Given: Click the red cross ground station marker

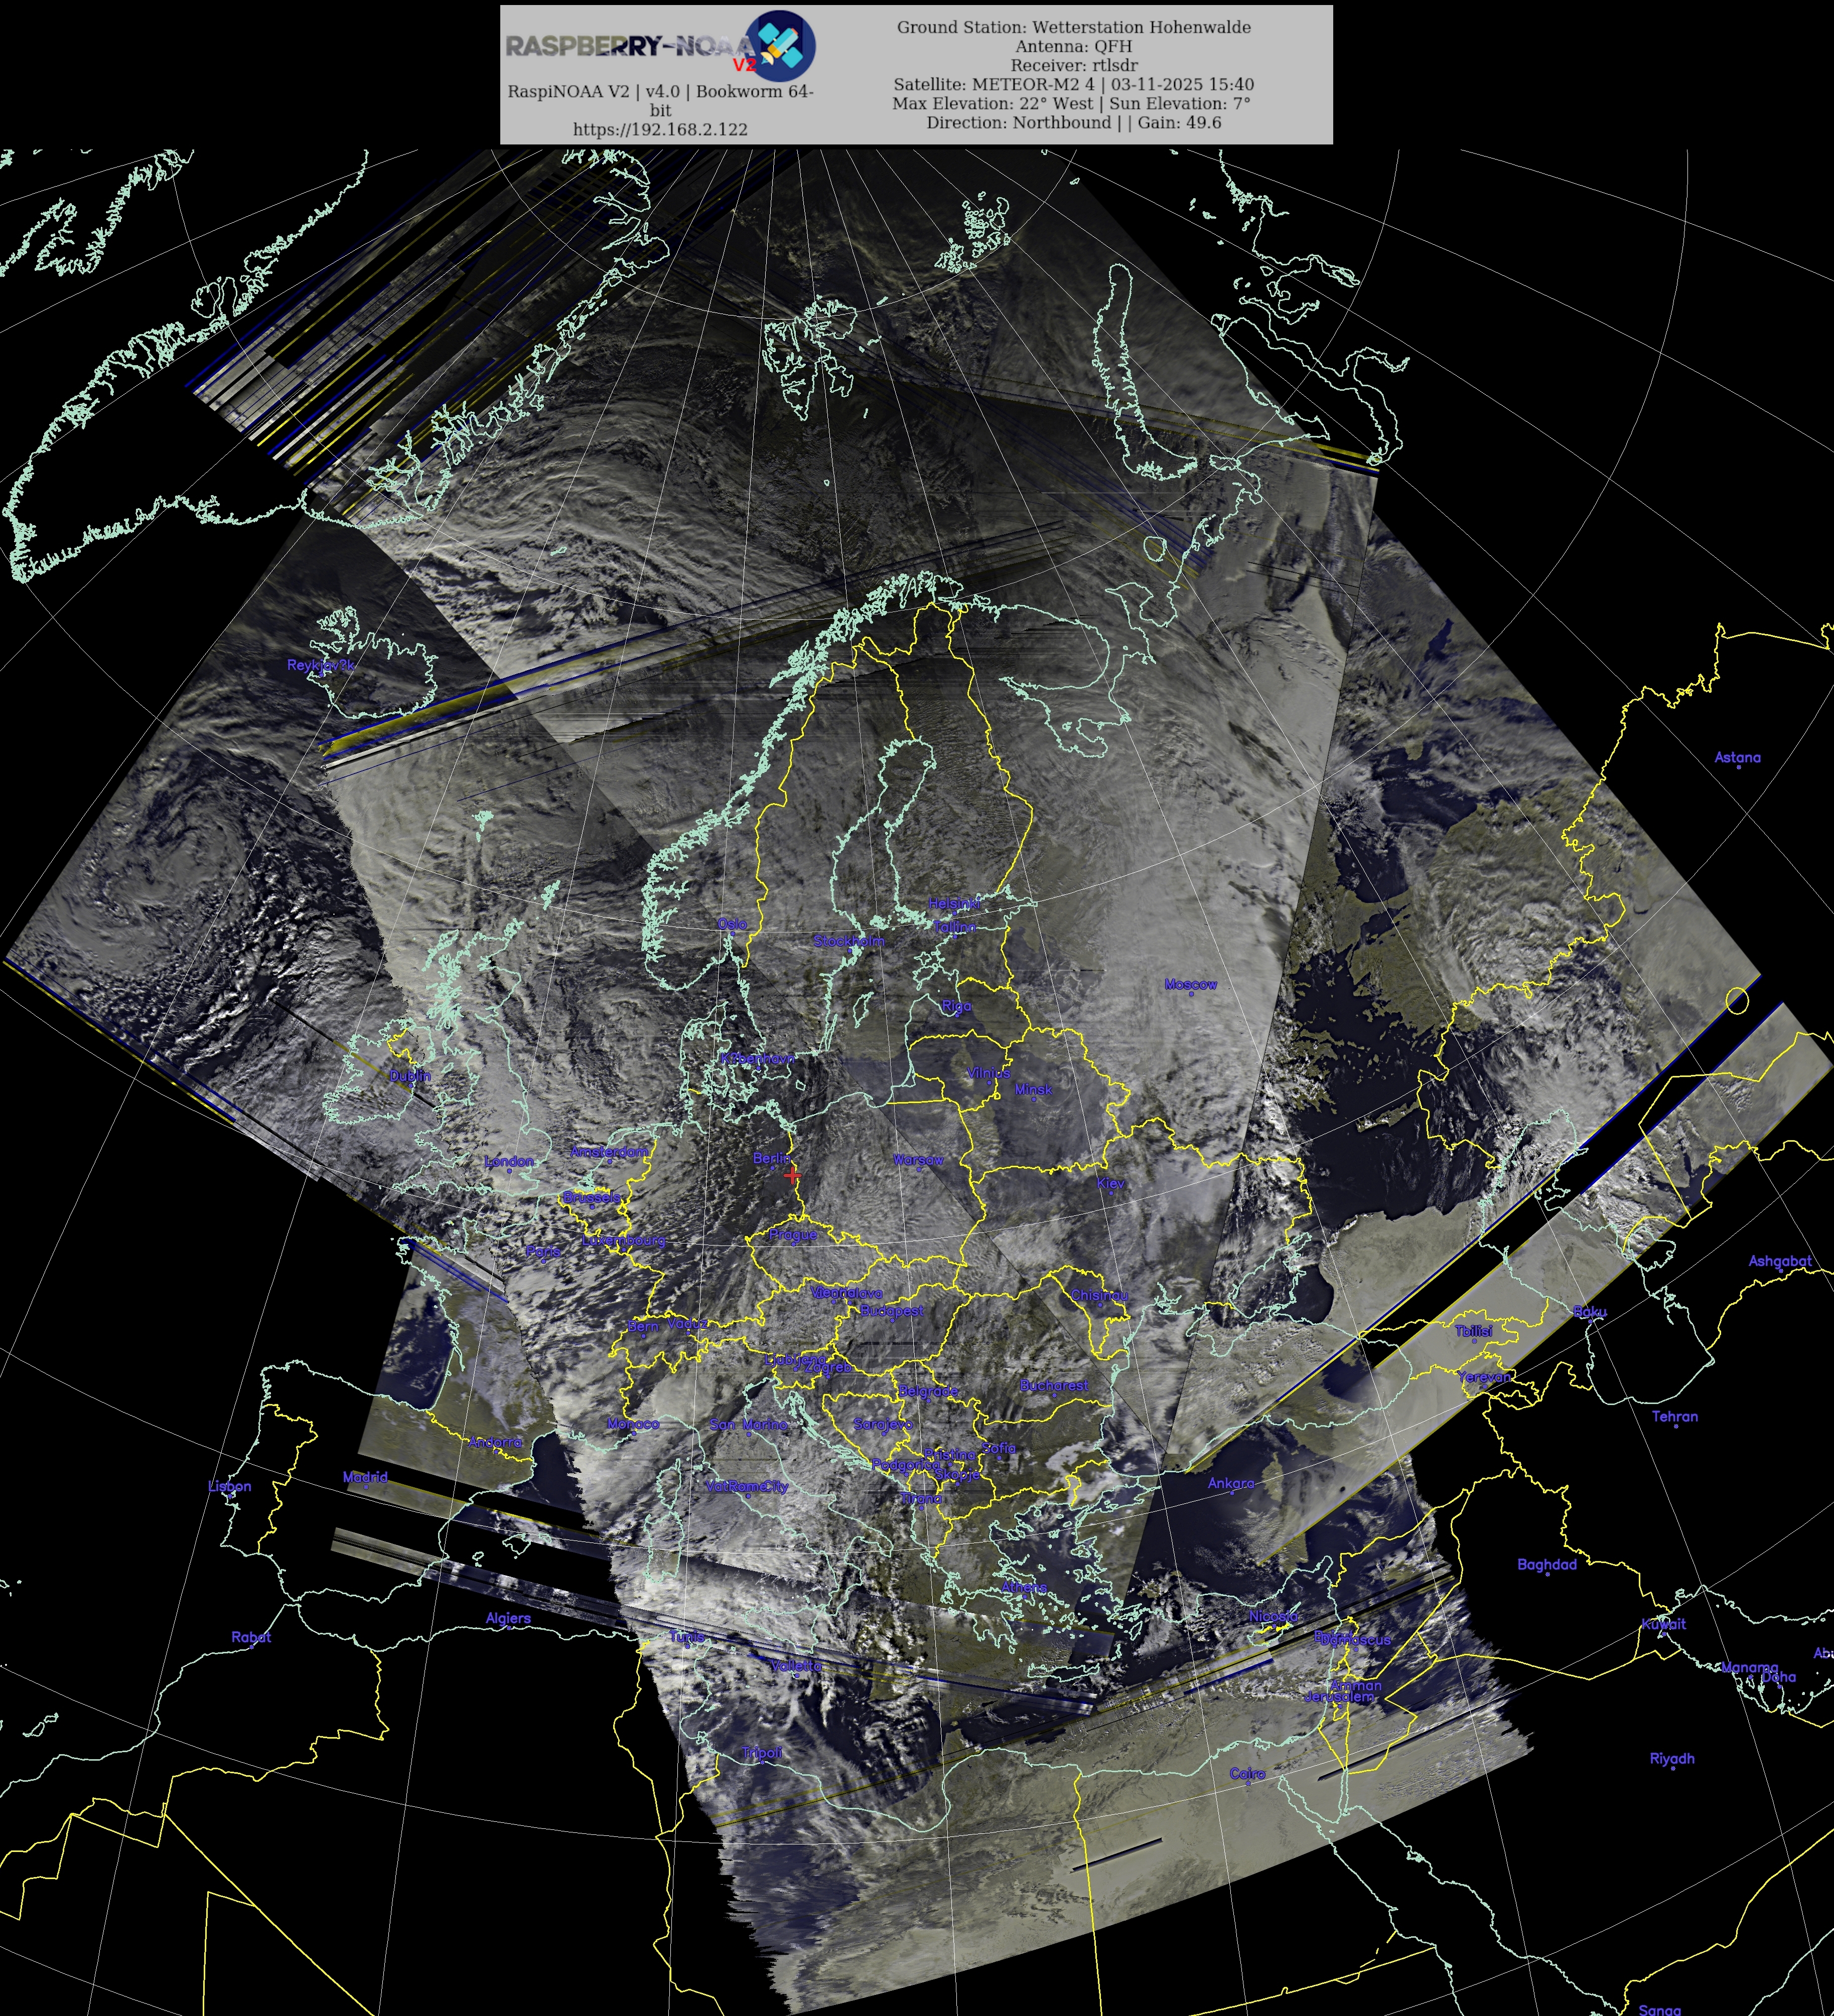Looking at the screenshot, I should (792, 1175).
